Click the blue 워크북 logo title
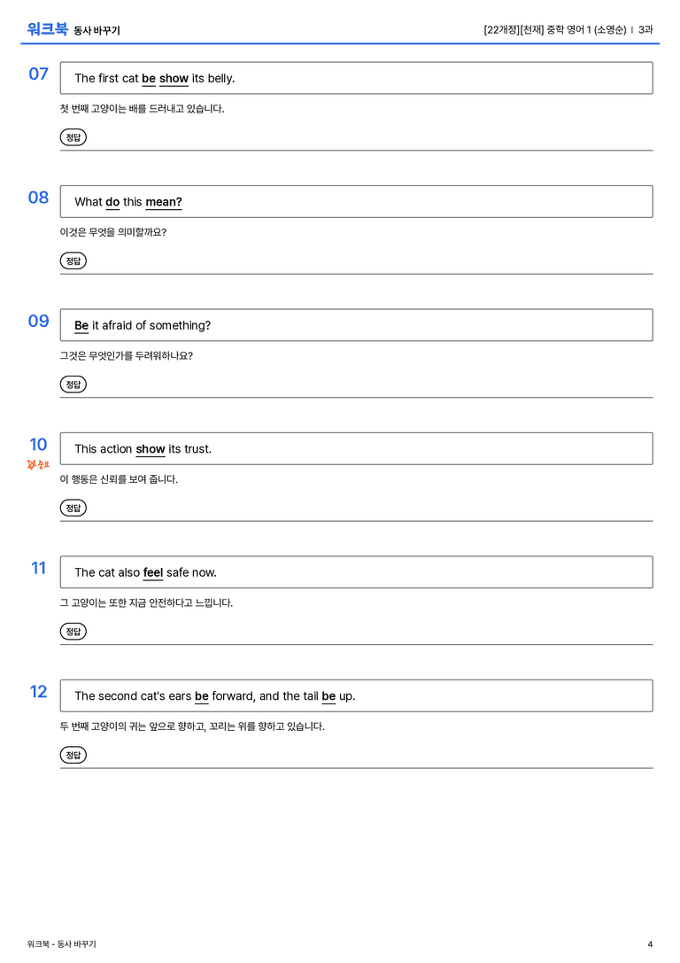This screenshot has width=680, height=963. point(47,29)
